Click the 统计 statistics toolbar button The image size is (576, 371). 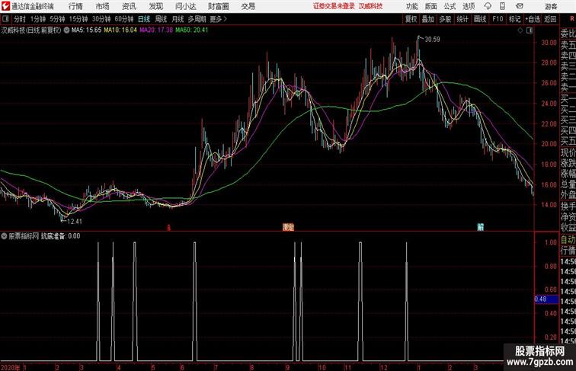pos(462,19)
